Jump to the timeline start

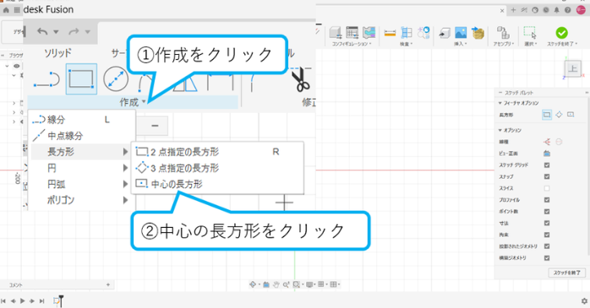[3, 301]
